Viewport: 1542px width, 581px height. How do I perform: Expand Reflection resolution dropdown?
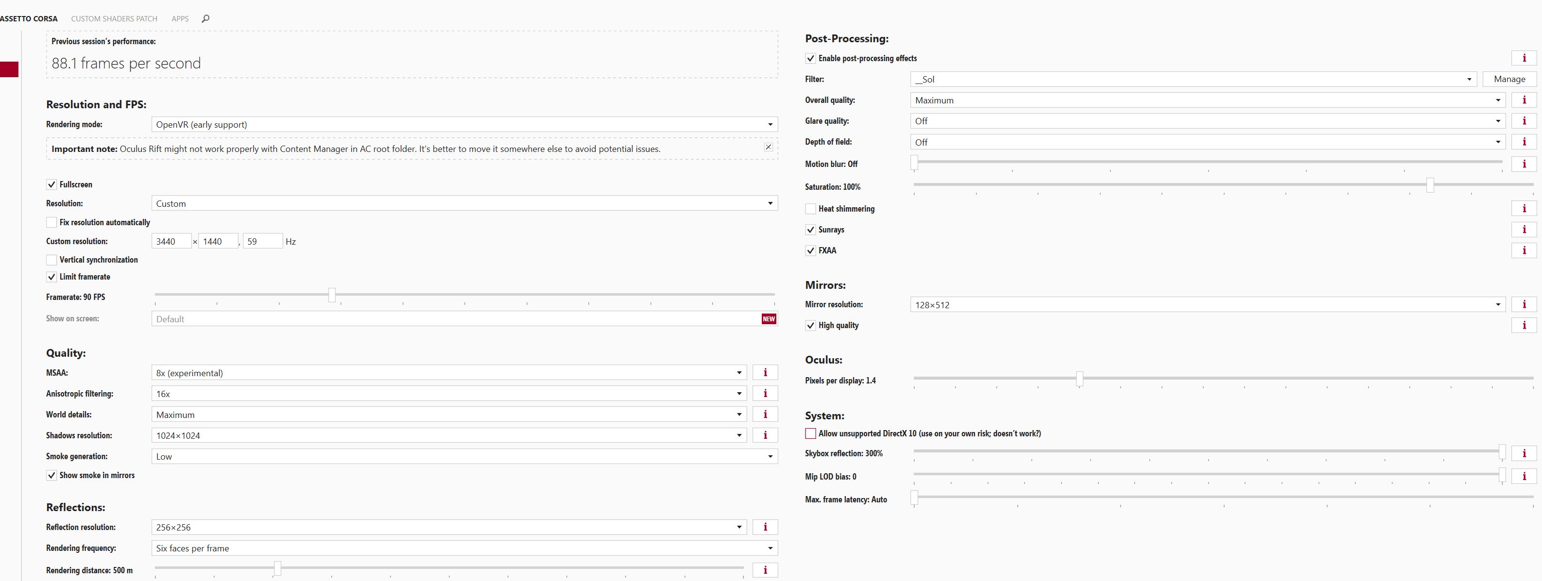click(x=449, y=527)
